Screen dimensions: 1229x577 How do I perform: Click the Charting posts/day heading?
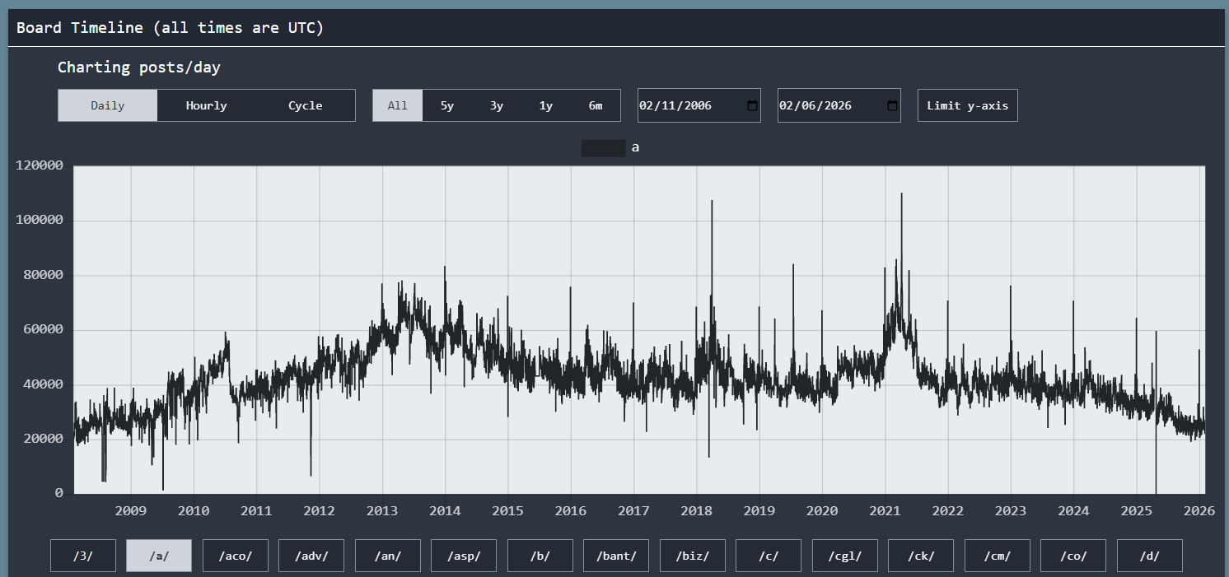click(x=139, y=67)
